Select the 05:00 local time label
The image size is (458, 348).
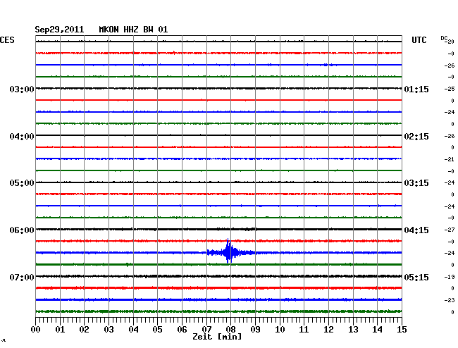[22, 183]
